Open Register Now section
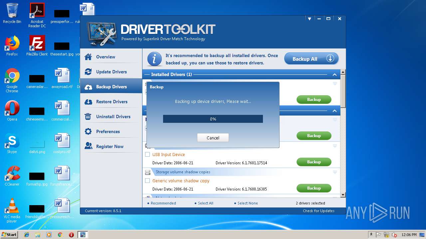This screenshot has width=426, height=239. [x=111, y=146]
